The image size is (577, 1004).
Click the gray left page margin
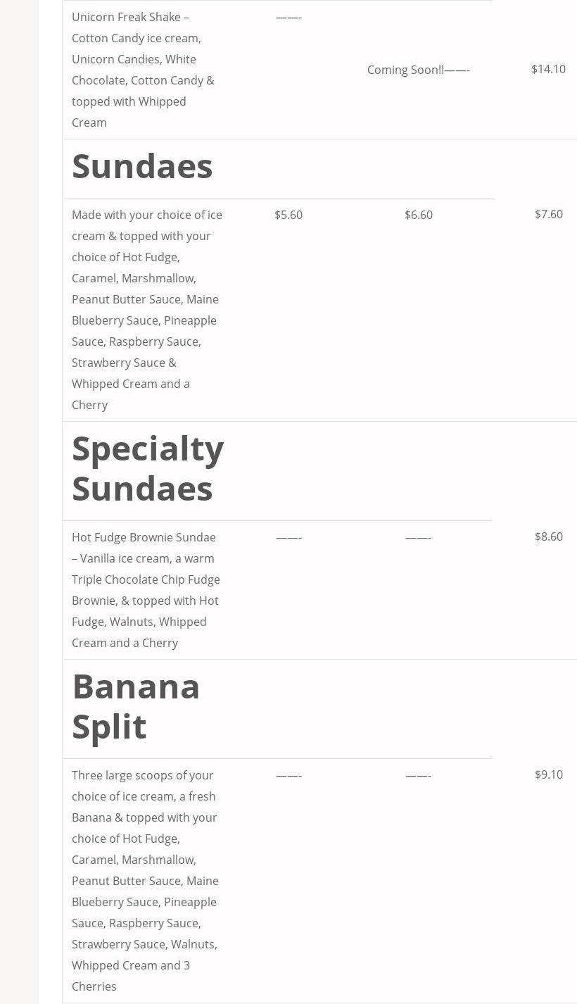click(x=19, y=493)
